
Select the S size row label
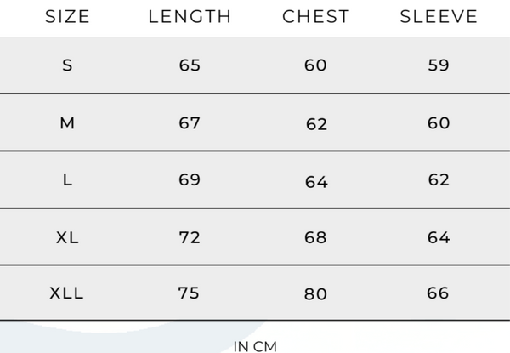[x=67, y=65]
